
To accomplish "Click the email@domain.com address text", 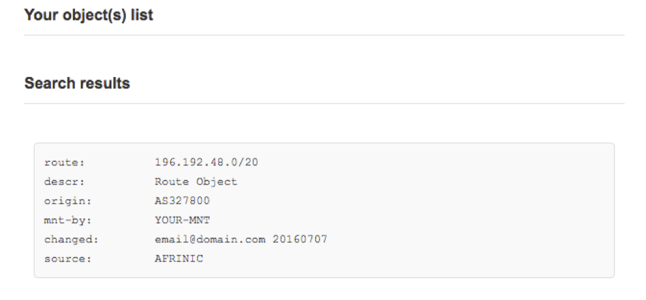I will [210, 240].
